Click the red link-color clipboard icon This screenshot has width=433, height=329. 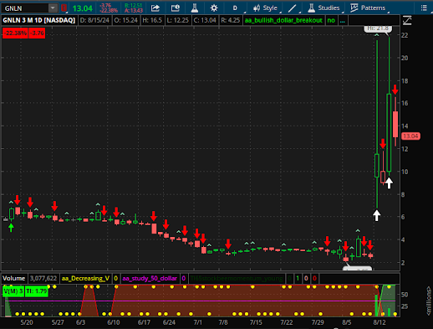coord(64,8)
